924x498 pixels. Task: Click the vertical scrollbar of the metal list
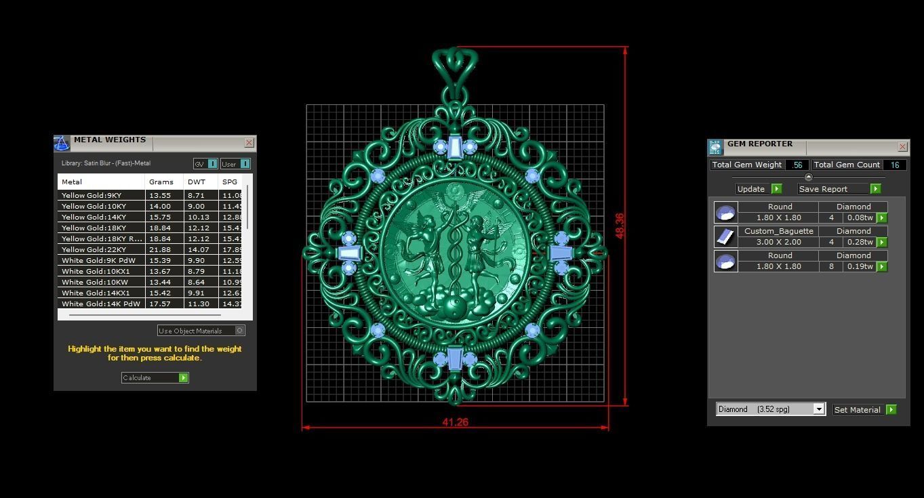pos(248,207)
